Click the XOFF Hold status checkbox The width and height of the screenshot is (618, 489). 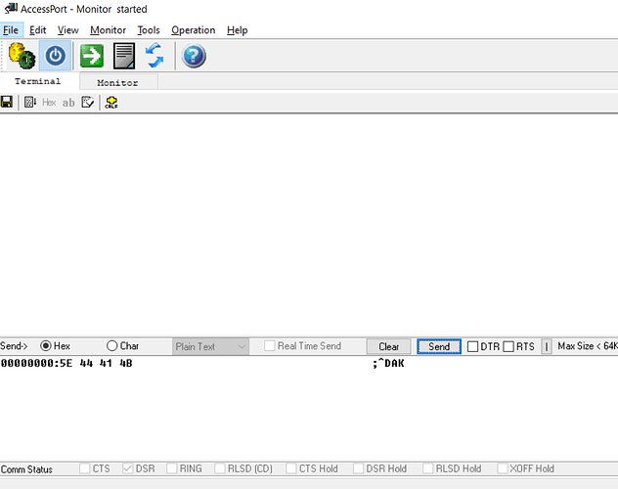[503, 468]
